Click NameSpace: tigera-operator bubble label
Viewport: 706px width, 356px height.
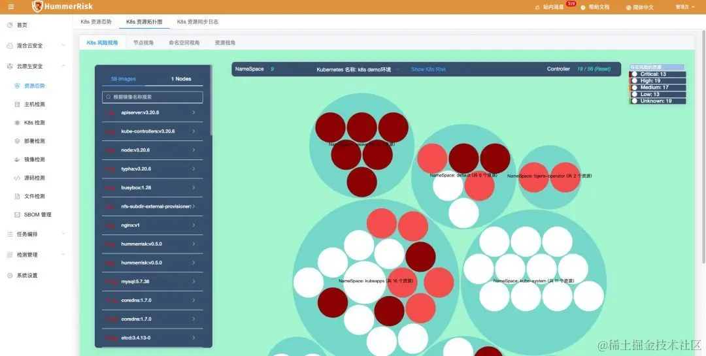[549, 176]
